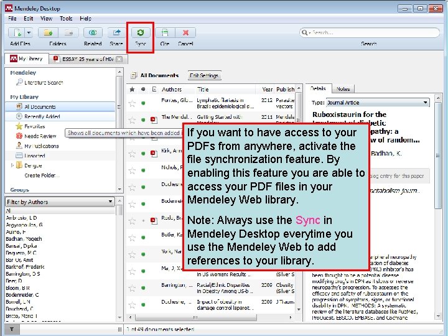Click the filter funnel icon in status bar
Screen dimensions: 448x336
click(x=12, y=329)
